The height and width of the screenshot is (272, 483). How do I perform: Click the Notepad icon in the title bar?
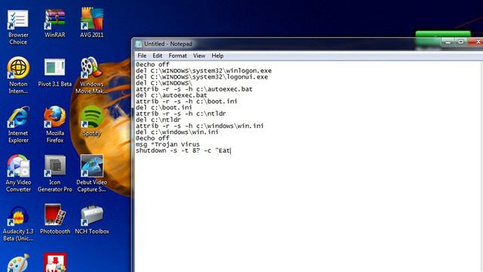tap(139, 44)
